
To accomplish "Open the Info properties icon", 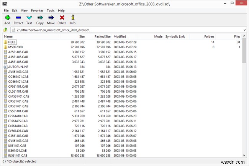I will click(x=72, y=18).
